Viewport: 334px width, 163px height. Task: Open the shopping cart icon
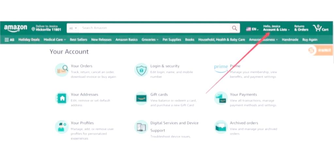tap(317, 28)
